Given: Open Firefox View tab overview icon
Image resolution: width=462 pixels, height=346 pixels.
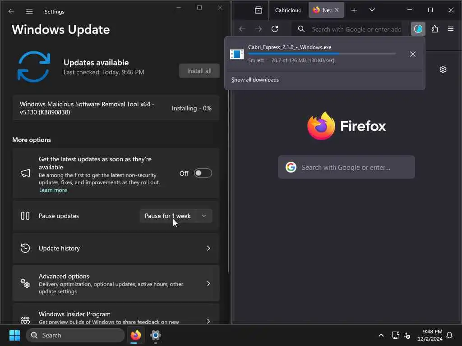Looking at the screenshot, I should coord(259,10).
